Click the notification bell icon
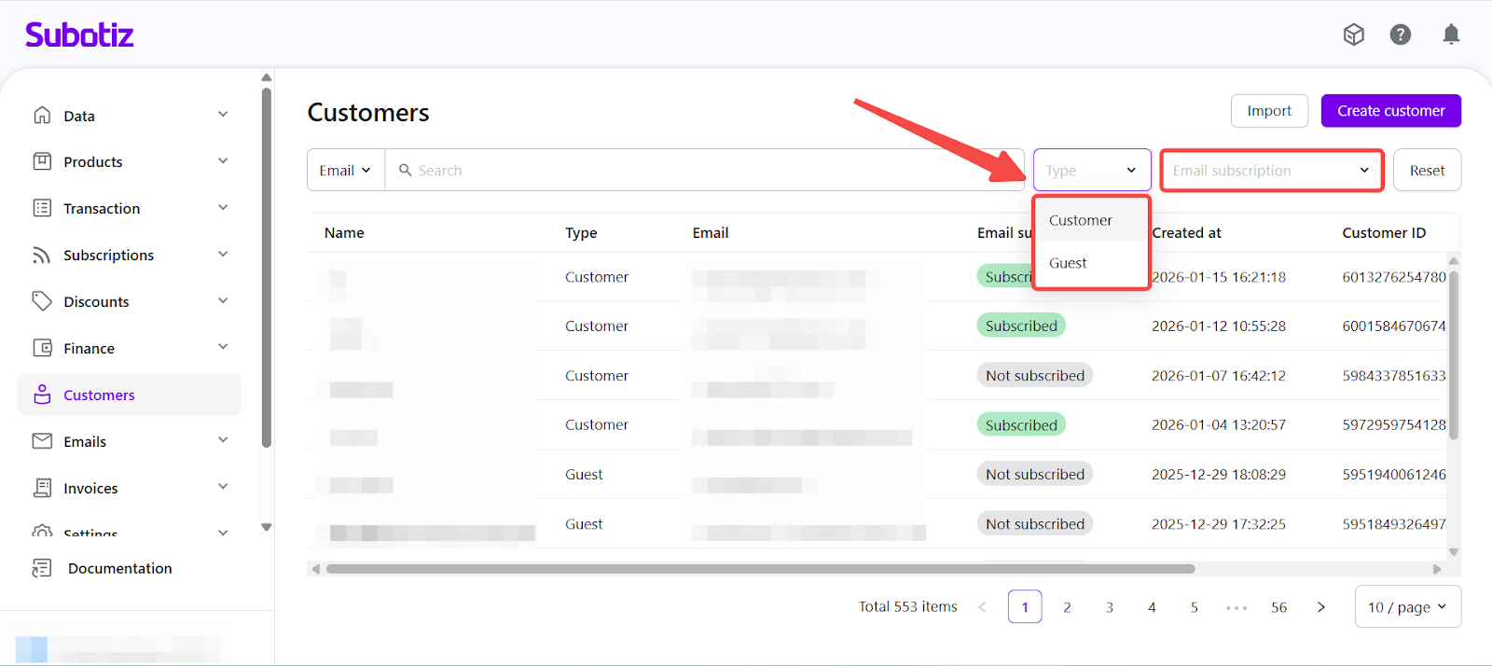 coord(1451,35)
